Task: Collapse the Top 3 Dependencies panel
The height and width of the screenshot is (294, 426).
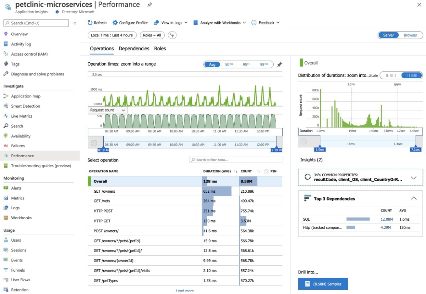Action: [x=413, y=198]
